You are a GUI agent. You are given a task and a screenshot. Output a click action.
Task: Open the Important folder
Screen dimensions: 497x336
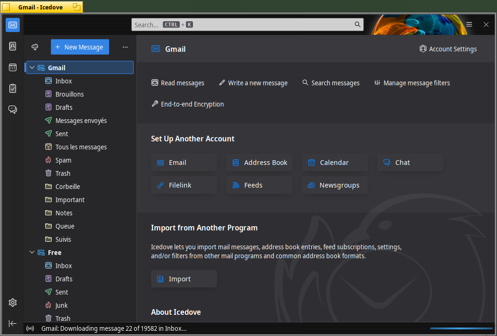(80, 199)
